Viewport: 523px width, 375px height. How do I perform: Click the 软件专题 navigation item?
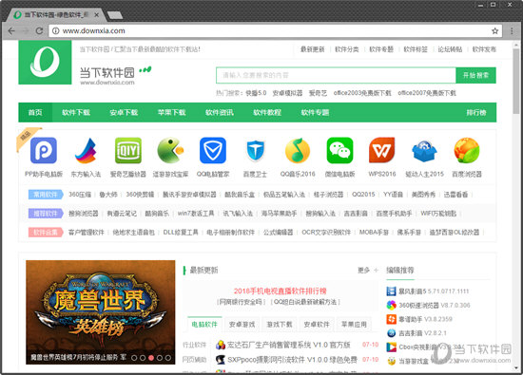point(315,113)
